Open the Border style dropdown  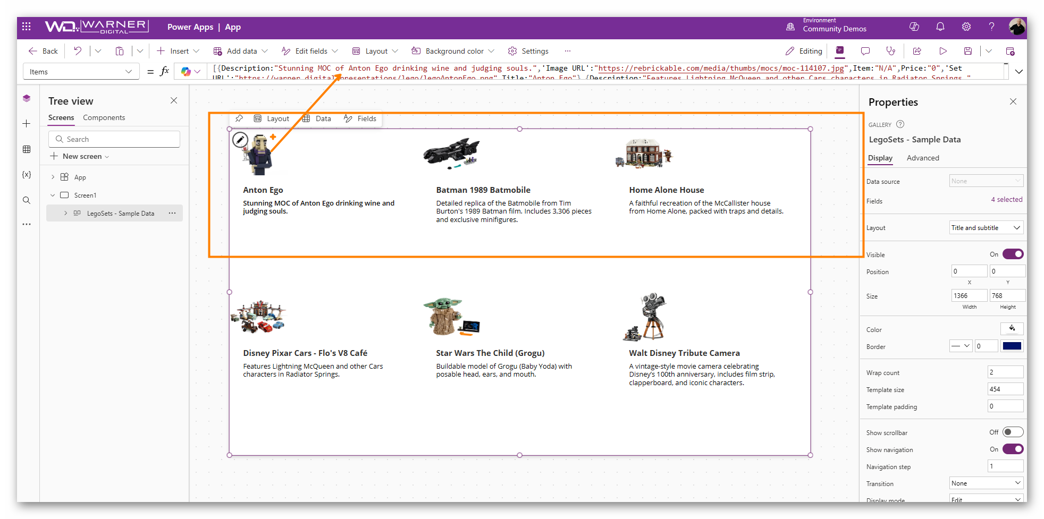click(961, 346)
